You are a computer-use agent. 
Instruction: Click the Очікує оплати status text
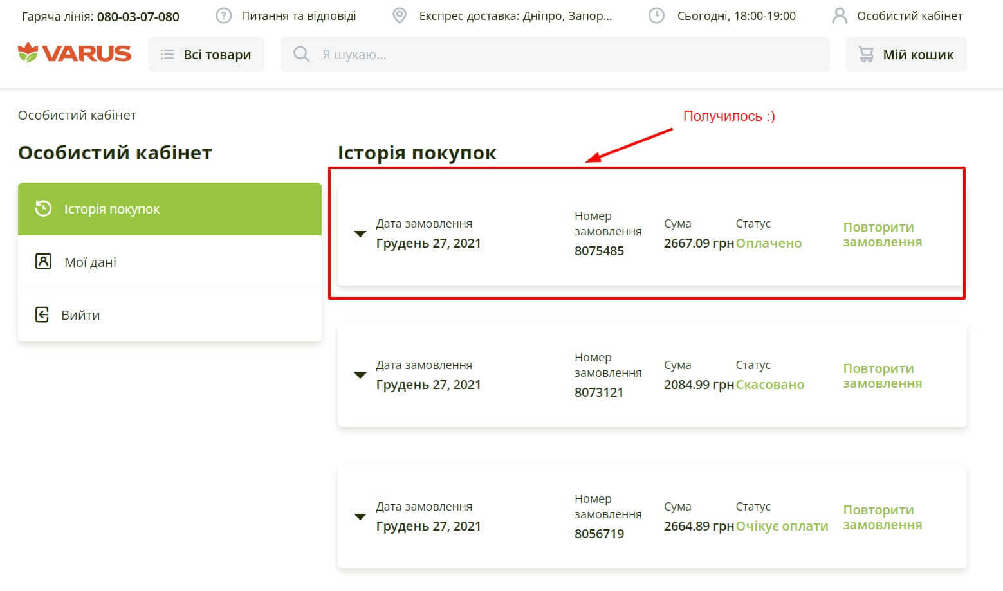coord(782,526)
